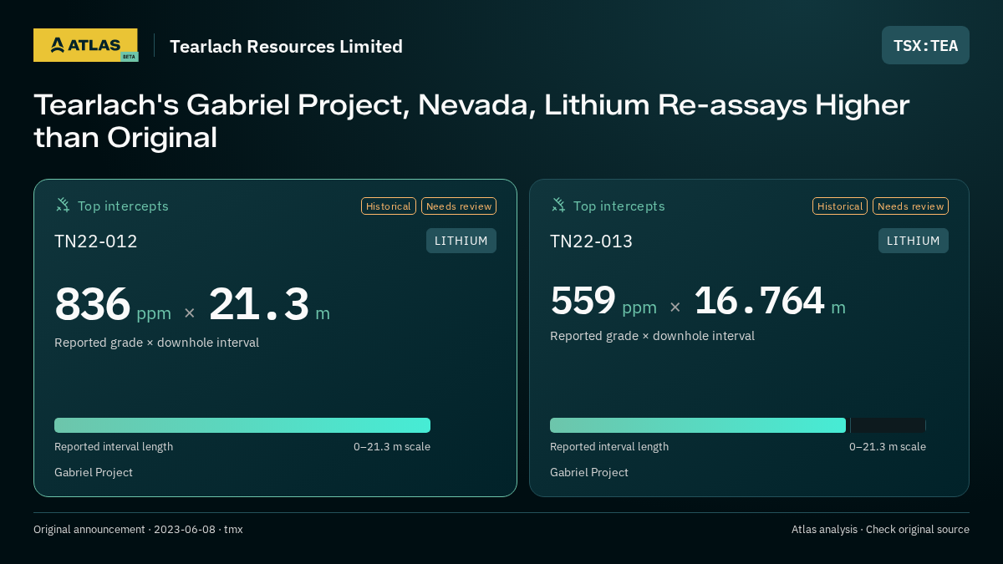Click the LITHIUM badge on TN22-012 card
The width and height of the screenshot is (1003, 564).
click(x=461, y=241)
